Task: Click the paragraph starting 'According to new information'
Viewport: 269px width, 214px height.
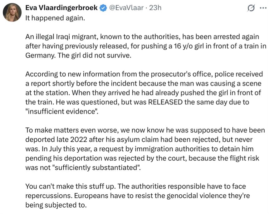Action: point(144,93)
